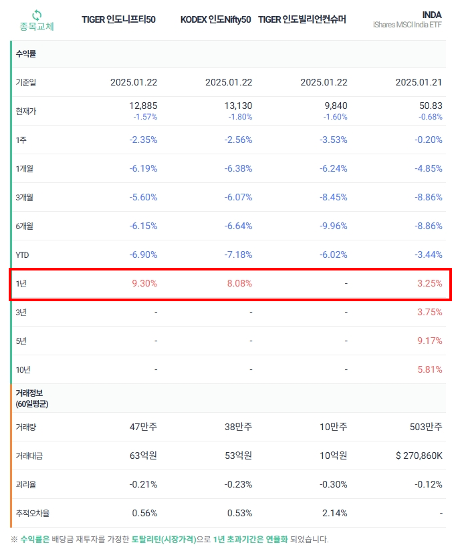Select 괴리율 value -0.12%
This screenshot has height=551, width=460.
(429, 485)
